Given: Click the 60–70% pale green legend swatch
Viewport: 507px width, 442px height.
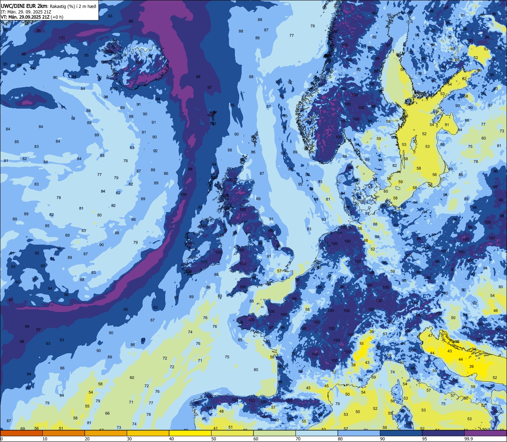Looking at the screenshot, I should click(x=274, y=433).
